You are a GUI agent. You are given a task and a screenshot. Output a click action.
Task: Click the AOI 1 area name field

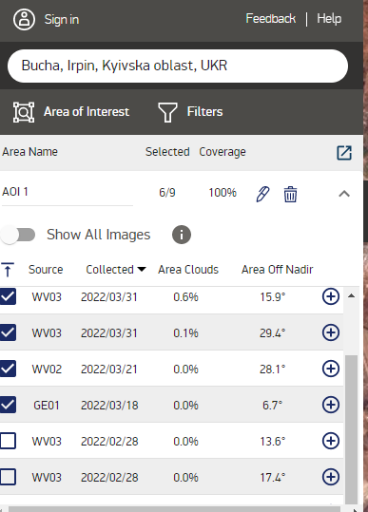[68, 192]
